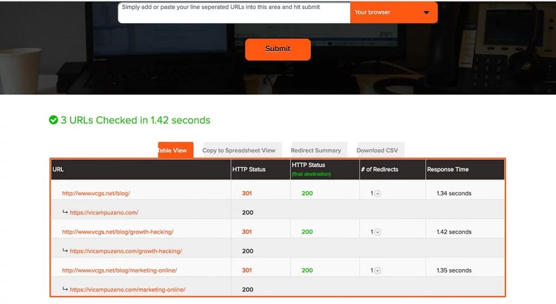
Task: Collapse redirects for the growth-hacking row
Action: [x=377, y=232]
